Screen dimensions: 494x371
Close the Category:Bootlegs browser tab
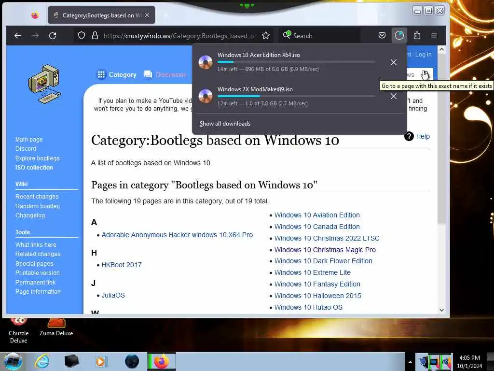coord(147,15)
